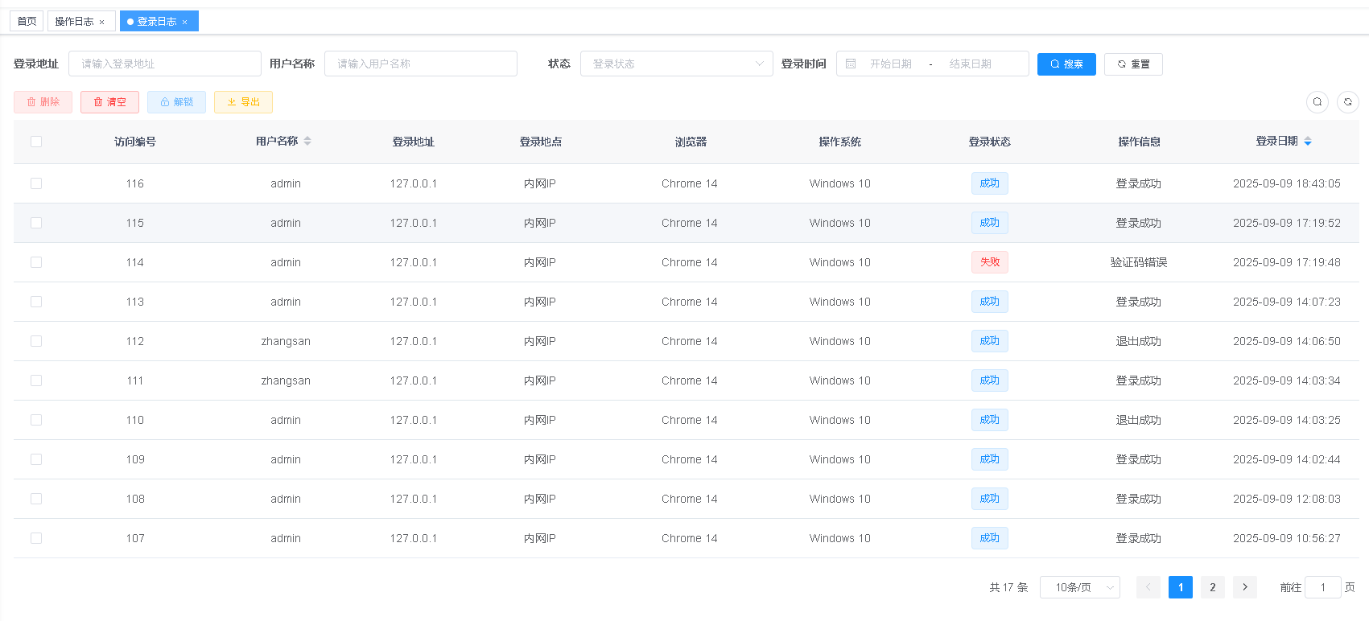Image resolution: width=1369 pixels, height=621 pixels.
Task: Sort table by 用户名称 column arrows
Action: click(x=307, y=142)
